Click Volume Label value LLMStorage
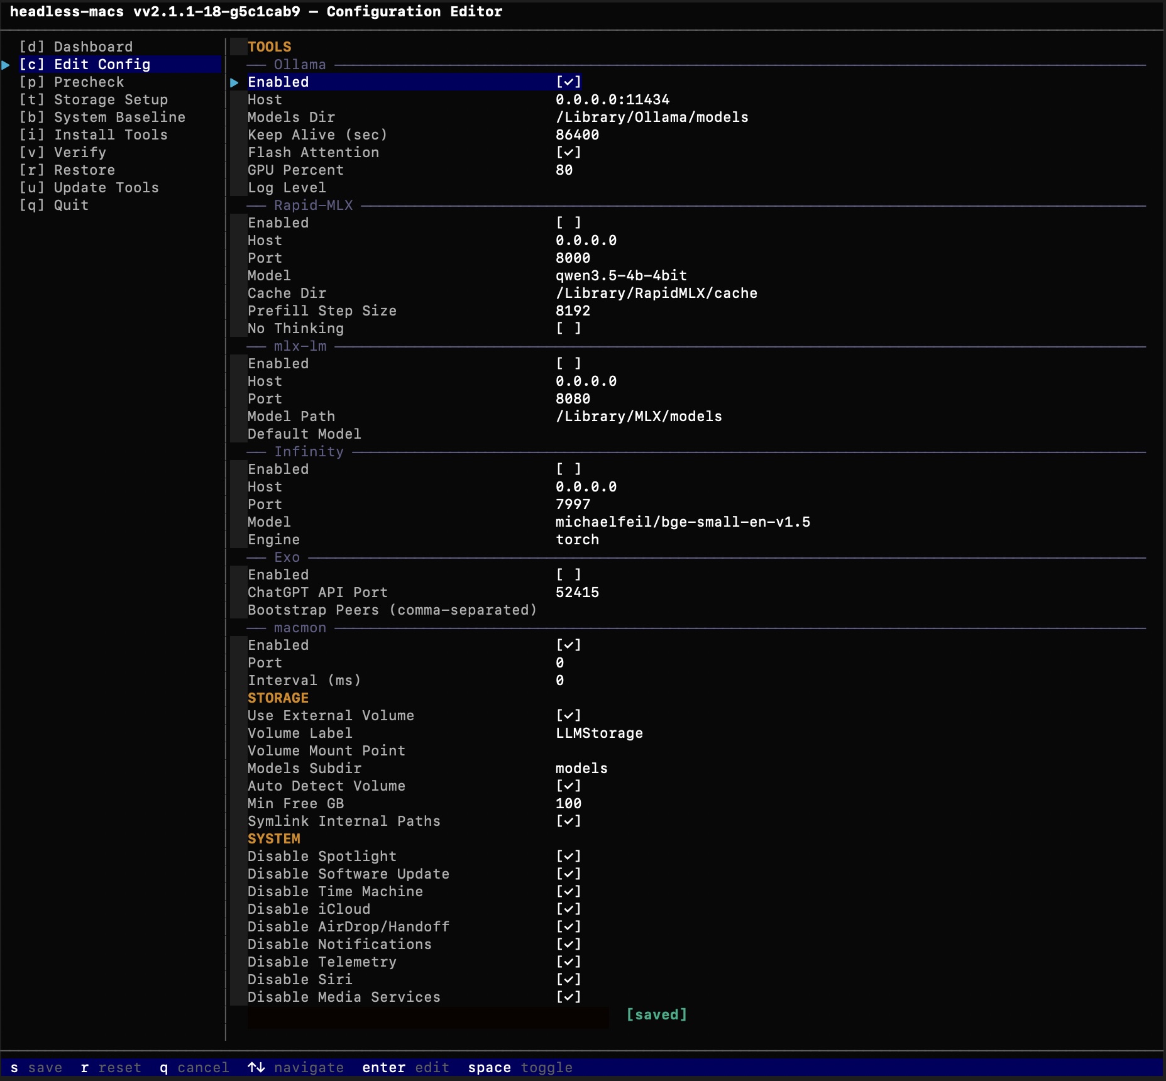This screenshot has width=1166, height=1081. click(x=599, y=733)
